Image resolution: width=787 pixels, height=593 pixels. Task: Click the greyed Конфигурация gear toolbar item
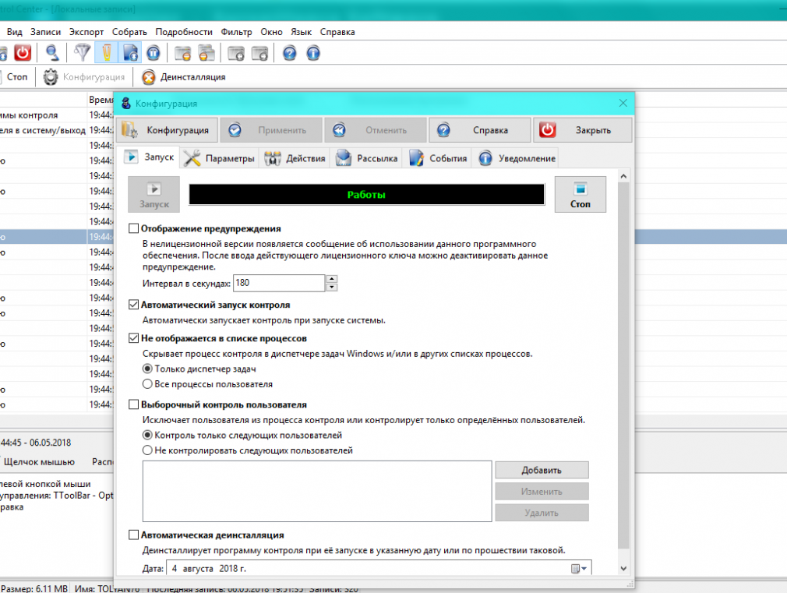pos(83,77)
